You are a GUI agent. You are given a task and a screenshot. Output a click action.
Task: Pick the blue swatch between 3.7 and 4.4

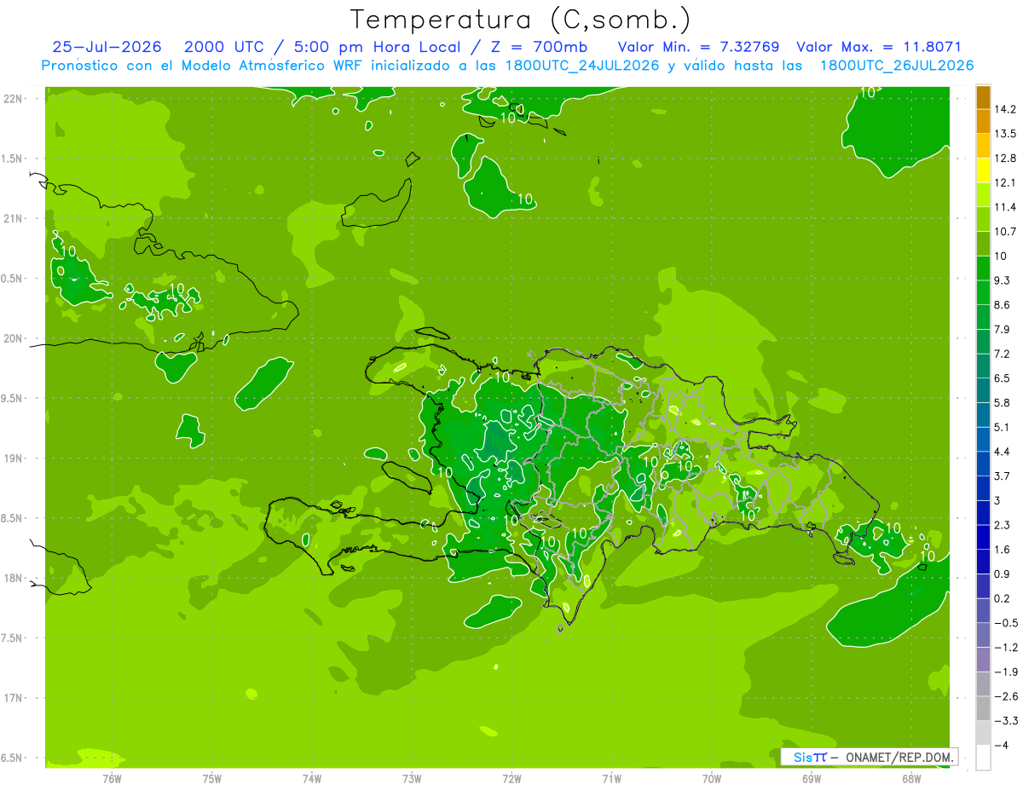tap(983, 464)
